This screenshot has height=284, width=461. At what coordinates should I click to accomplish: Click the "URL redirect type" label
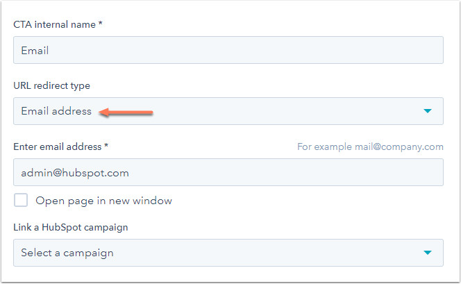coord(51,85)
